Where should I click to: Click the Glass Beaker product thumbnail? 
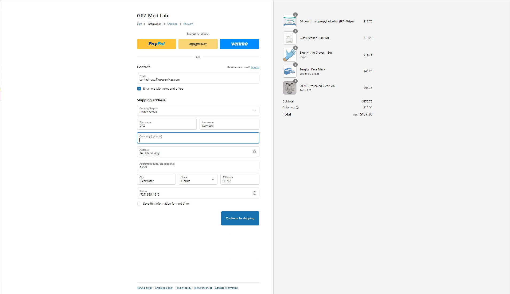pyautogui.click(x=290, y=38)
